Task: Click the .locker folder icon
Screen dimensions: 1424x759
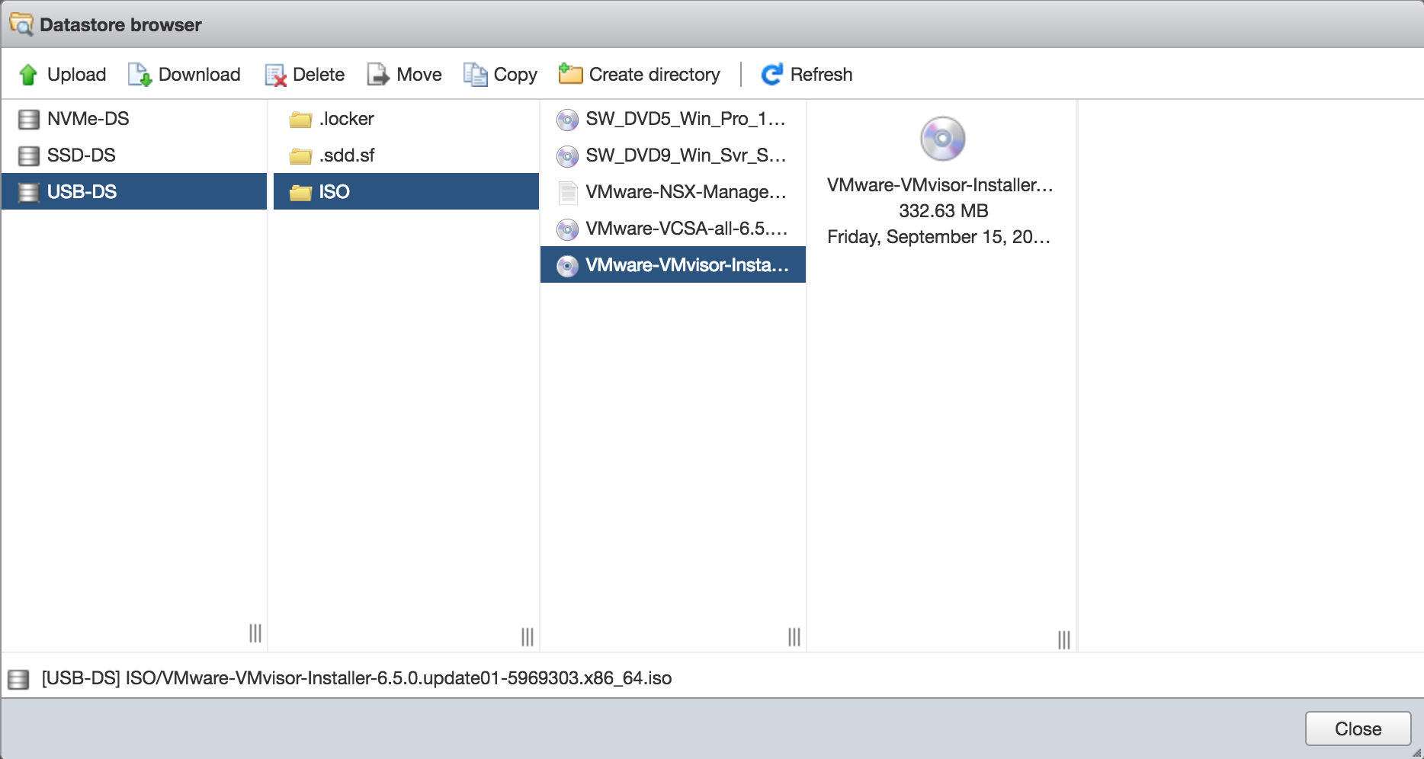Action: pos(301,120)
